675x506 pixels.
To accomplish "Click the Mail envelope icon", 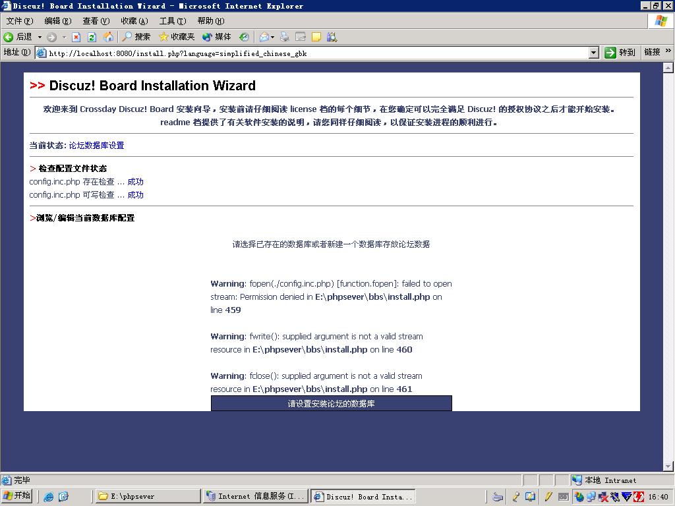I will pyautogui.click(x=264, y=37).
